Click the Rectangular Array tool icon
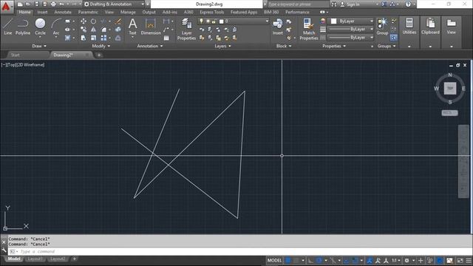Screen dimensions: 473x266 pos(103,38)
